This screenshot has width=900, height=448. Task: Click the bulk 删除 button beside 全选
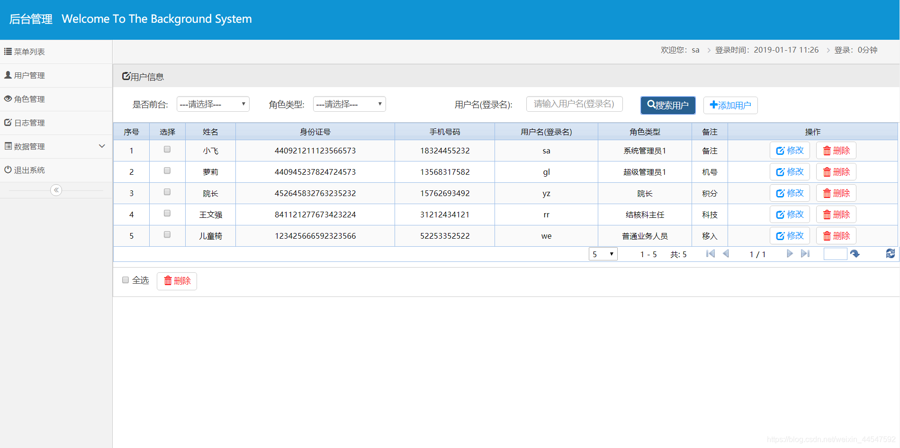[177, 281]
